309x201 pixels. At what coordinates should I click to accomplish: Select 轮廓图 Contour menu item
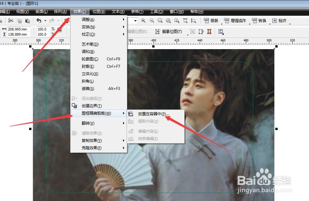tap(98, 59)
